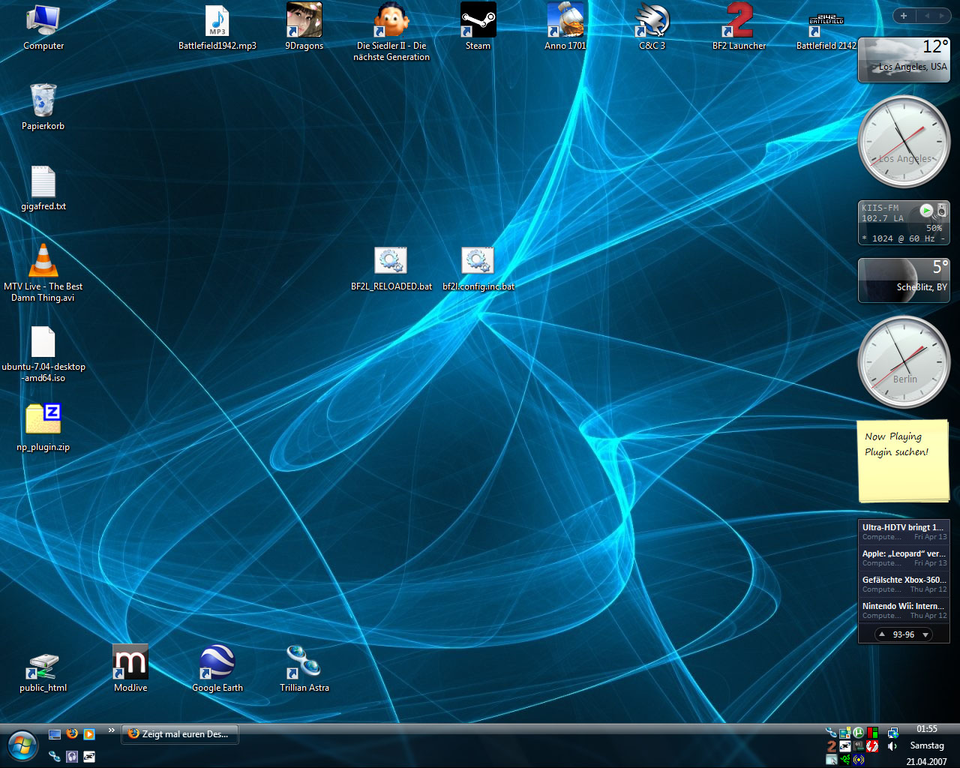Open the Nintendo Wii: Intern headline

[x=904, y=610]
